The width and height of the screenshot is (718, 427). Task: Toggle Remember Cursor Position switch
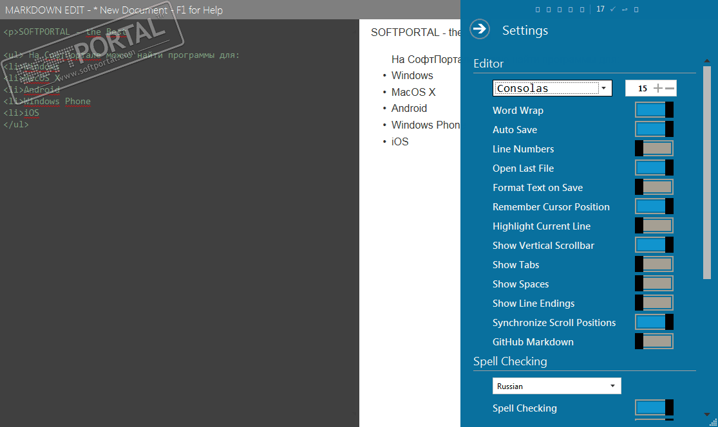tap(654, 206)
